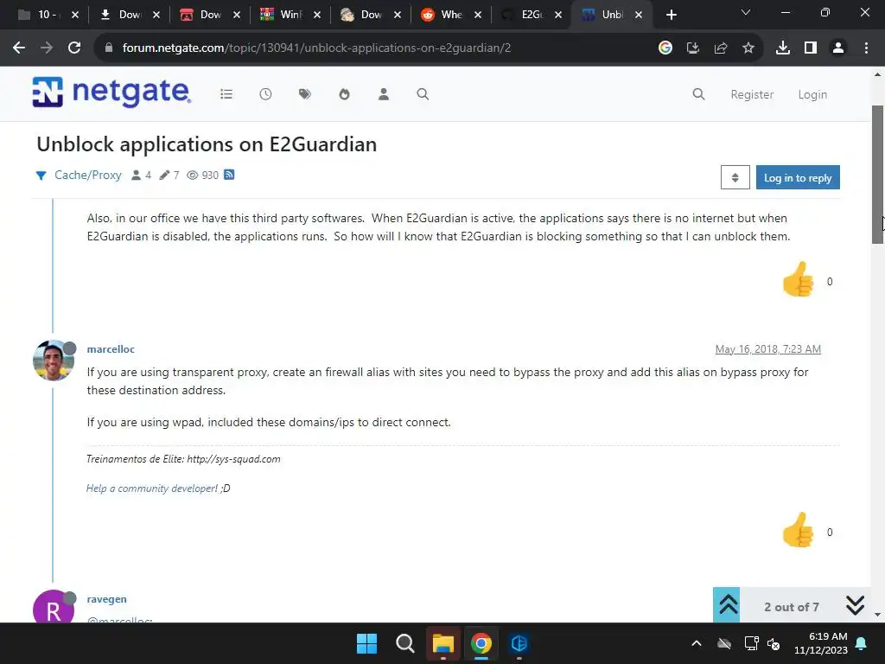Click the '930' views count
Screen dimensions: 885x664
point(210,175)
